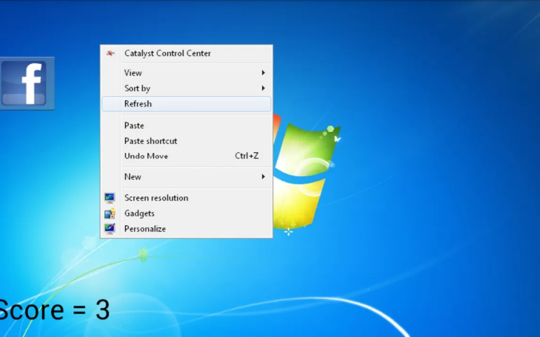The width and height of the screenshot is (540, 337).
Task: Expand the New submenu arrow
Action: (263, 177)
